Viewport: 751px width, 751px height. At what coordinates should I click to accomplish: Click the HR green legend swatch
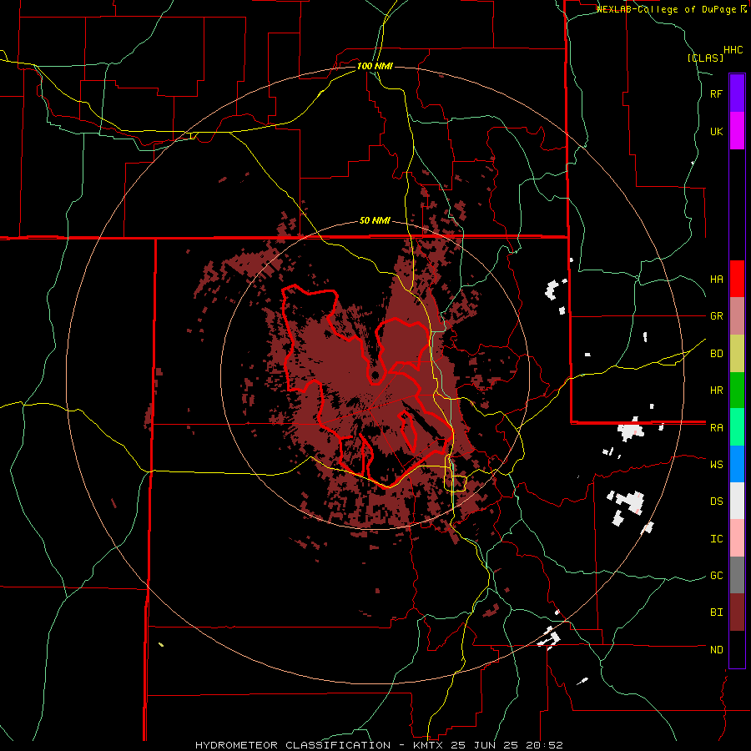tap(737, 390)
